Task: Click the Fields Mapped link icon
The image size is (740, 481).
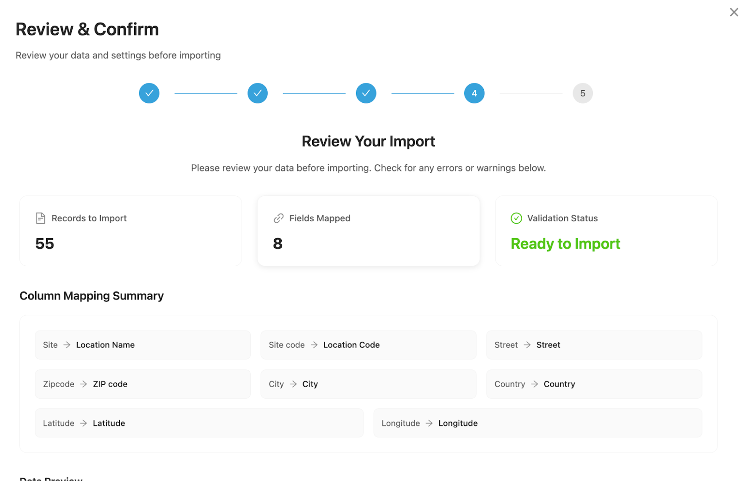Action: click(278, 218)
